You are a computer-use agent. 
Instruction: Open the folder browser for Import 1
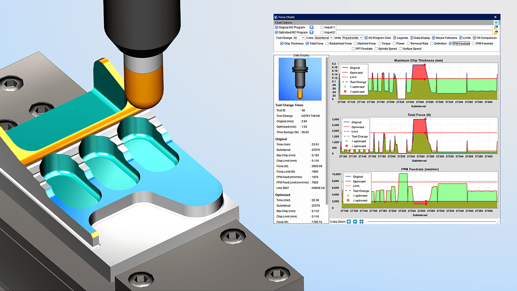tap(496, 27)
